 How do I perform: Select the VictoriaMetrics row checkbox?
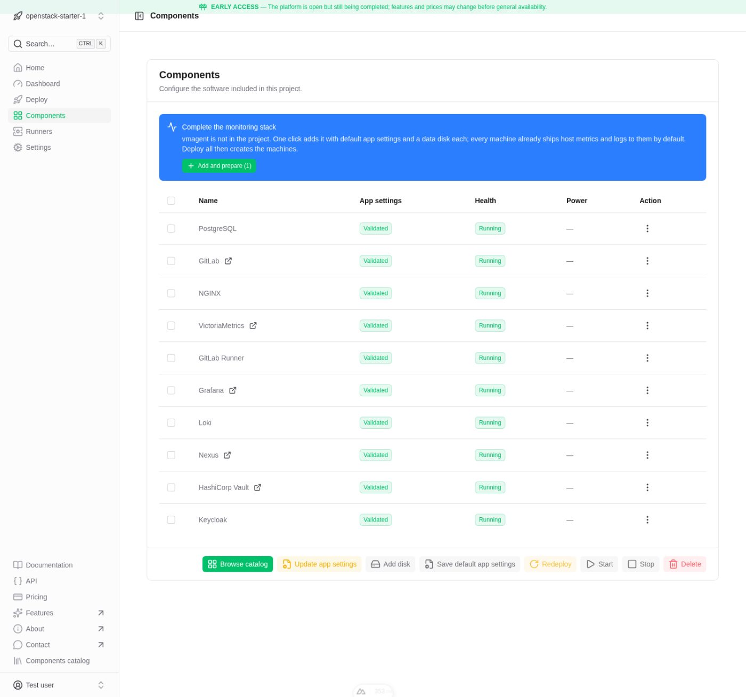pos(171,326)
